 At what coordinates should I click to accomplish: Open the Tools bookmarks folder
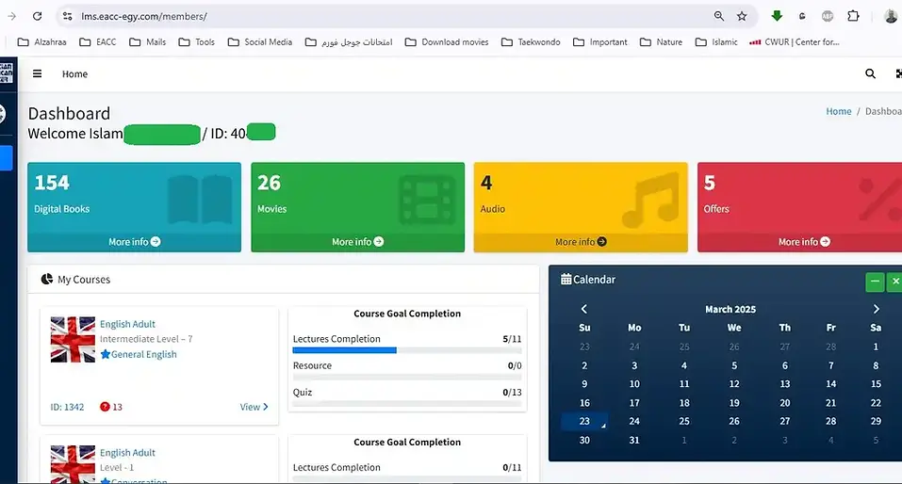click(x=197, y=42)
